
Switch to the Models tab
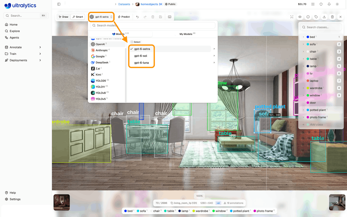pyautogui.click(x=120, y=34)
